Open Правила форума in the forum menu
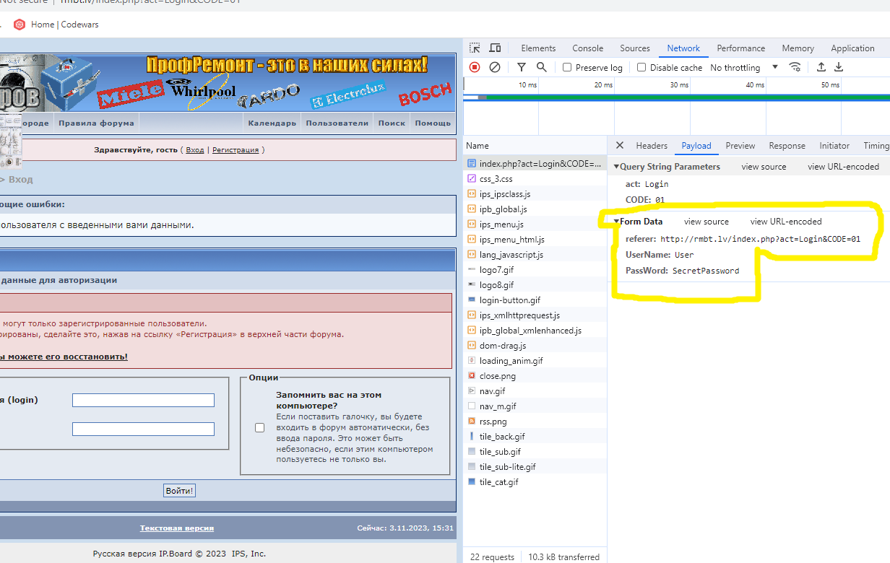 point(97,123)
